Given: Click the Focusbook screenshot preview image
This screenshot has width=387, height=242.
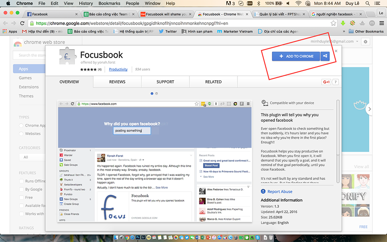Looking at the screenshot, I should 155,161.
